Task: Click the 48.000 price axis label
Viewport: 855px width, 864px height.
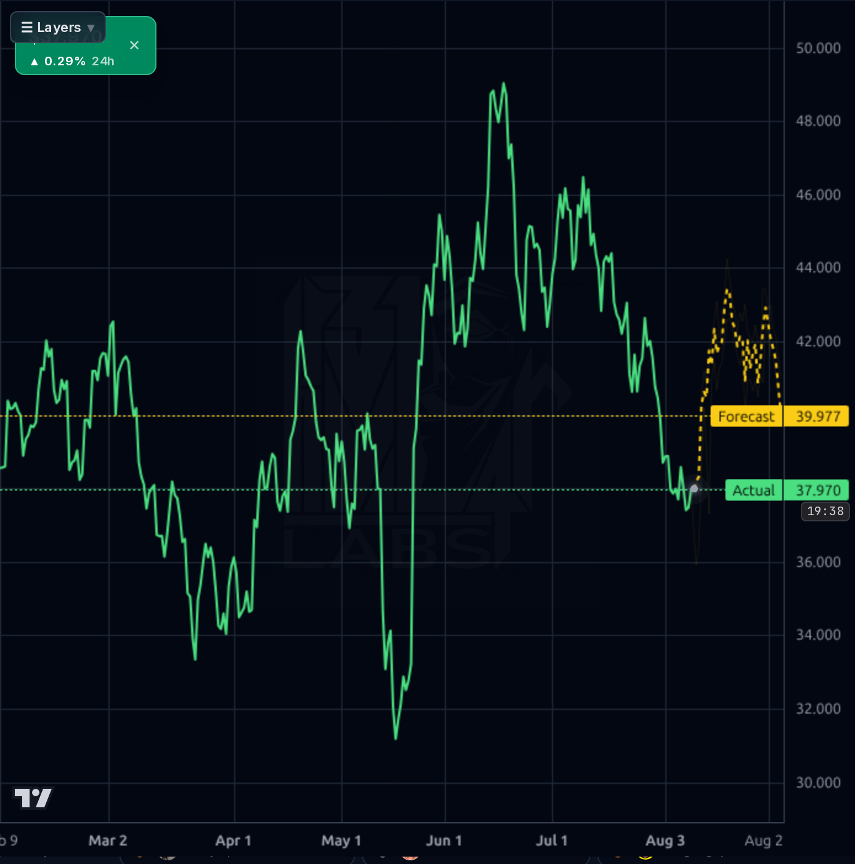Action: pos(818,121)
